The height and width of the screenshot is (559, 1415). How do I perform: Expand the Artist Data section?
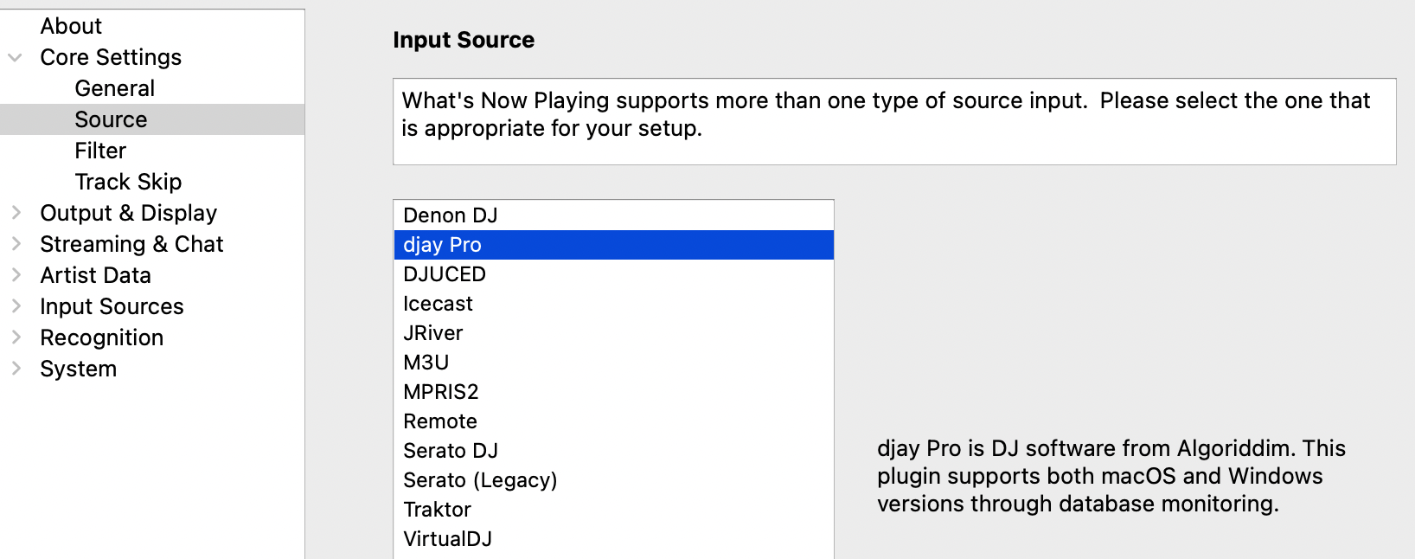(x=16, y=275)
